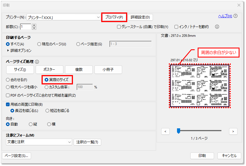The image size is (246, 166).
Task: Close the print dialog with X
Action: pyautogui.click(x=239, y=5)
